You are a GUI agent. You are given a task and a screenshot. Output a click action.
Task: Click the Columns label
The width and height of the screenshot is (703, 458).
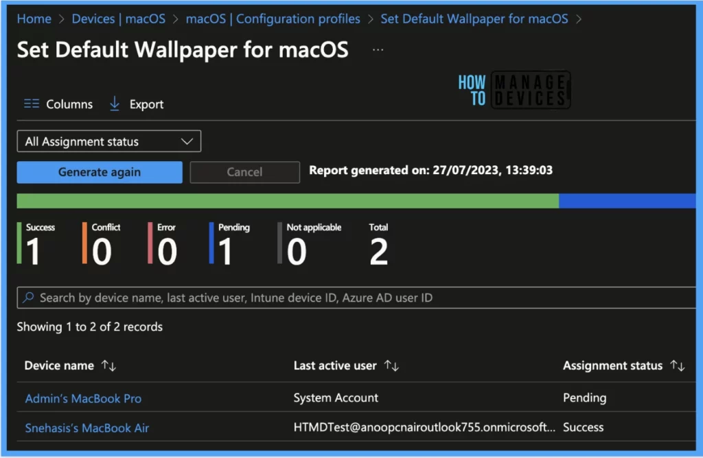[x=69, y=104]
